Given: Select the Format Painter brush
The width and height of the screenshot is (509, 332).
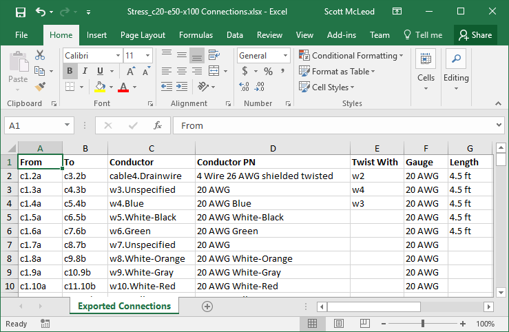Looking at the screenshot, I should tap(40, 87).
